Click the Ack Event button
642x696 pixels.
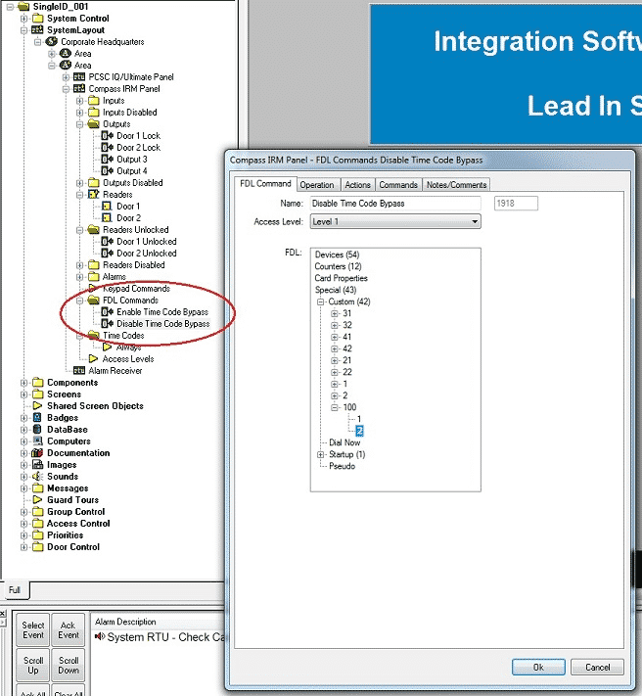coord(69,629)
